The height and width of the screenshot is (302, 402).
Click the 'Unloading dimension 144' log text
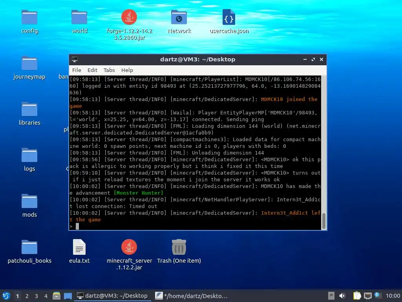click(x=228, y=153)
